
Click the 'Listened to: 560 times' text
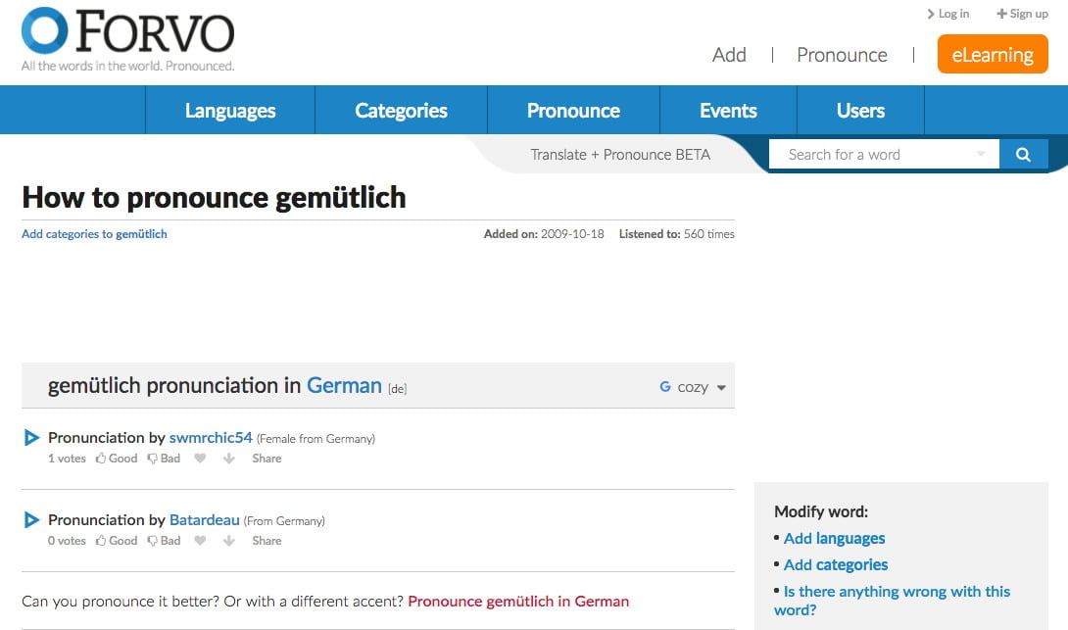point(676,233)
